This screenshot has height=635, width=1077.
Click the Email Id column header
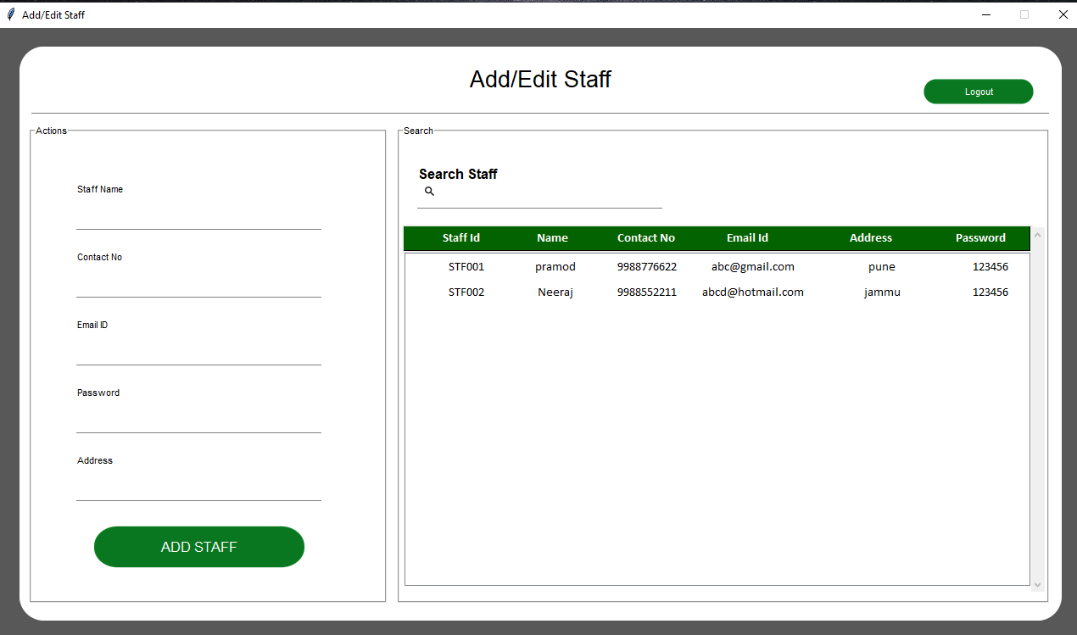[x=747, y=238]
